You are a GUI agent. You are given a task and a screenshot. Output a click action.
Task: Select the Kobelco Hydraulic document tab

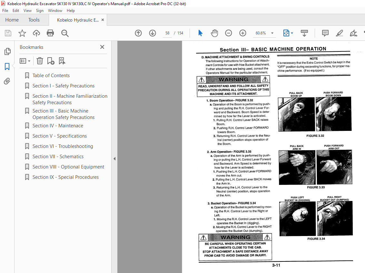(78, 20)
